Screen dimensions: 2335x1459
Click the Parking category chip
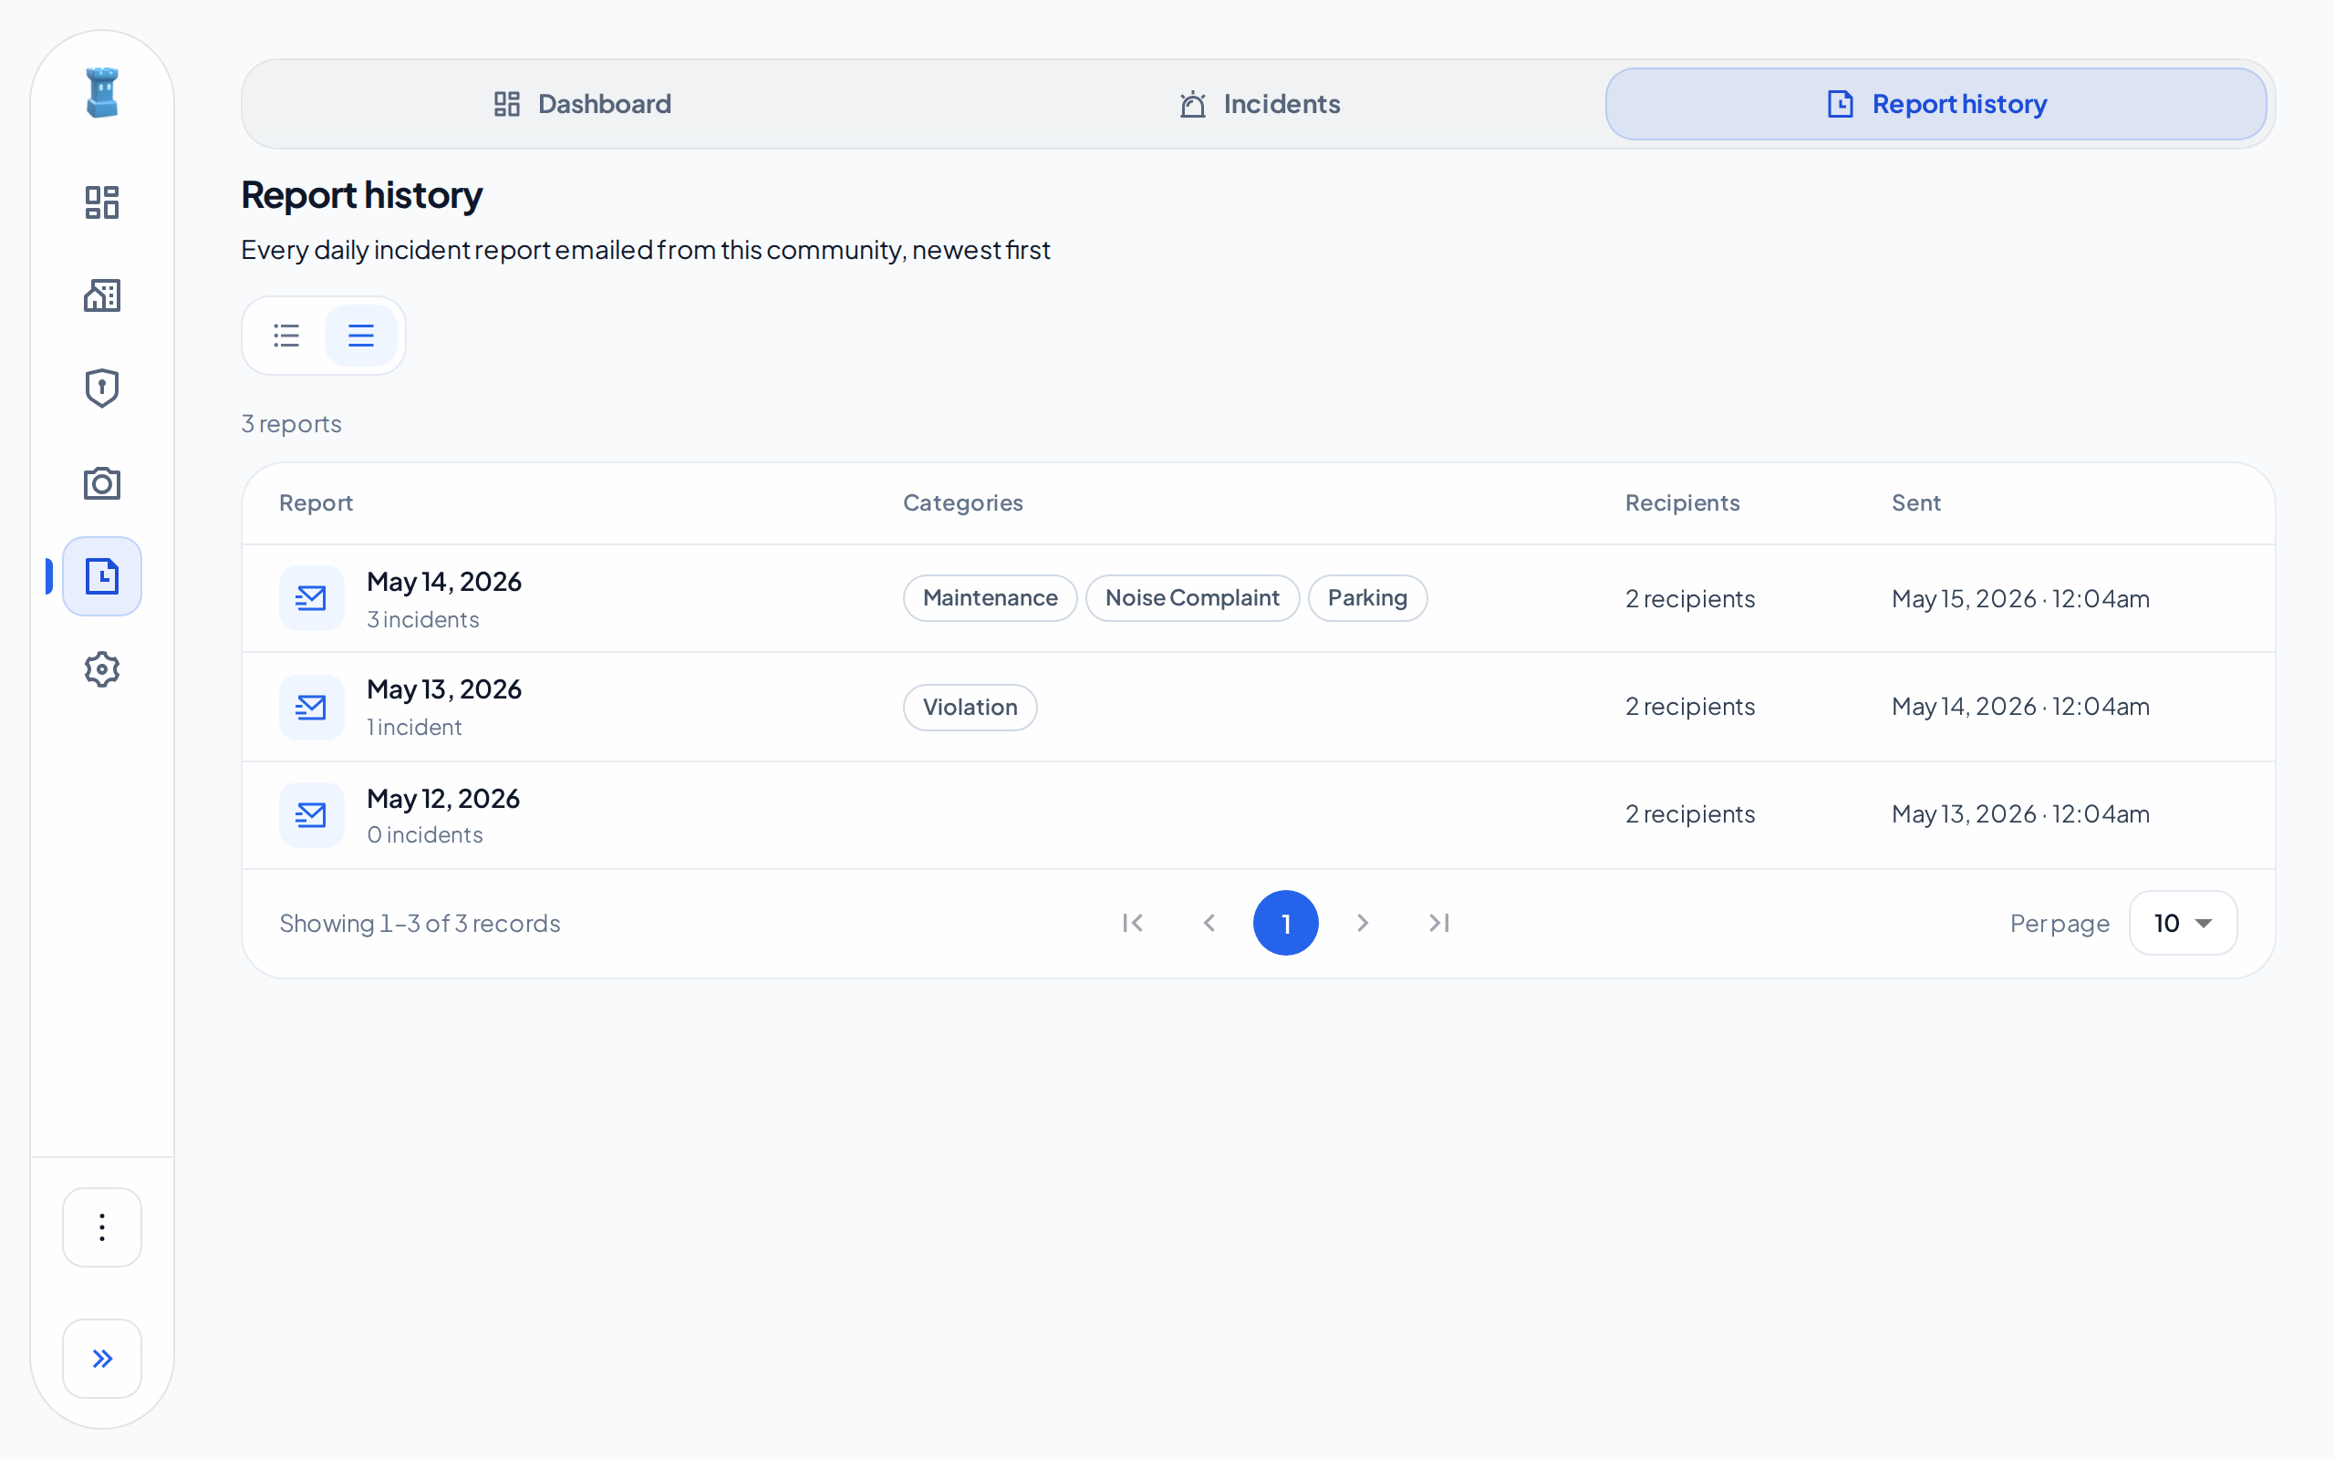coord(1367,598)
